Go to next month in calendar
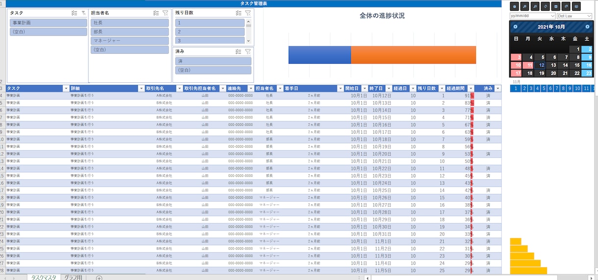Screen dimensions: 598x280 pyautogui.click(x=588, y=26)
